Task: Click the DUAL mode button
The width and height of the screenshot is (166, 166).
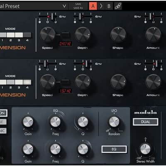Action: coord(146,122)
